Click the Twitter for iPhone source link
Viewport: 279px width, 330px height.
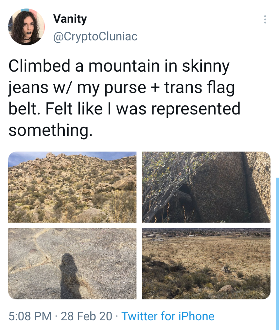(x=168, y=316)
